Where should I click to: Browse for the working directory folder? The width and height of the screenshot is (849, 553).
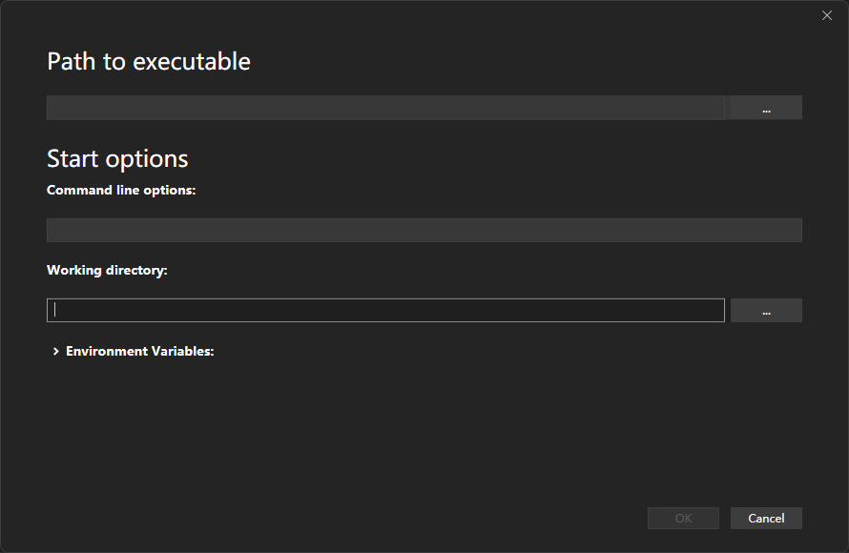pos(766,311)
